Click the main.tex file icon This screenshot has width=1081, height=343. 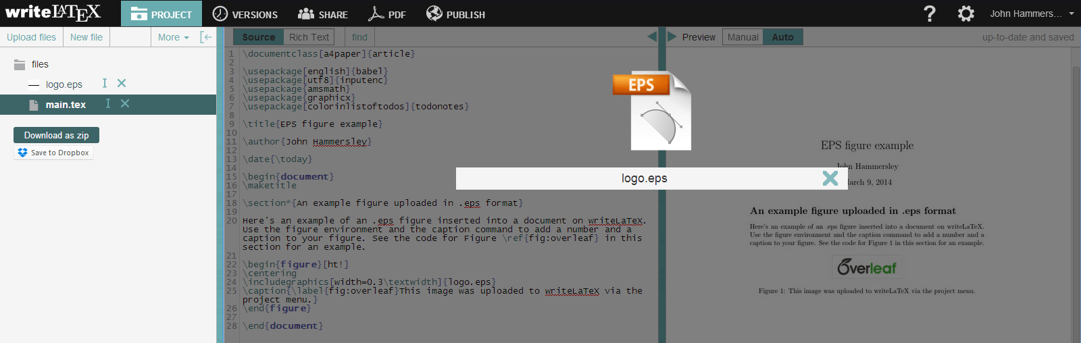coord(34,105)
